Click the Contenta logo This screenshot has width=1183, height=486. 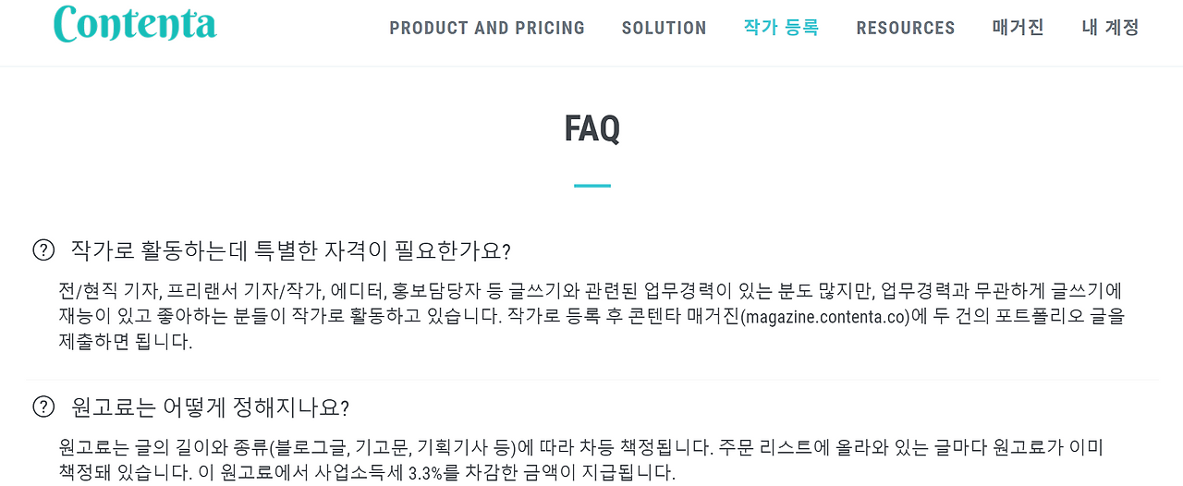[x=135, y=25]
